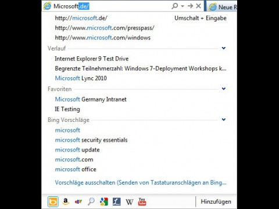The height and width of the screenshot is (209, 279).
Task: Click the Internet Explorer page icon in address bar
Action: coord(47,6)
